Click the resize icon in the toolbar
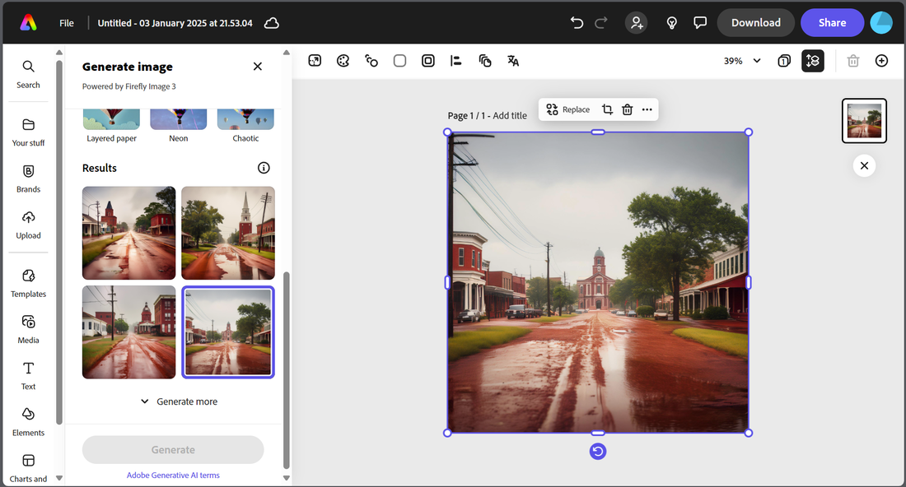906x487 pixels. 315,61
